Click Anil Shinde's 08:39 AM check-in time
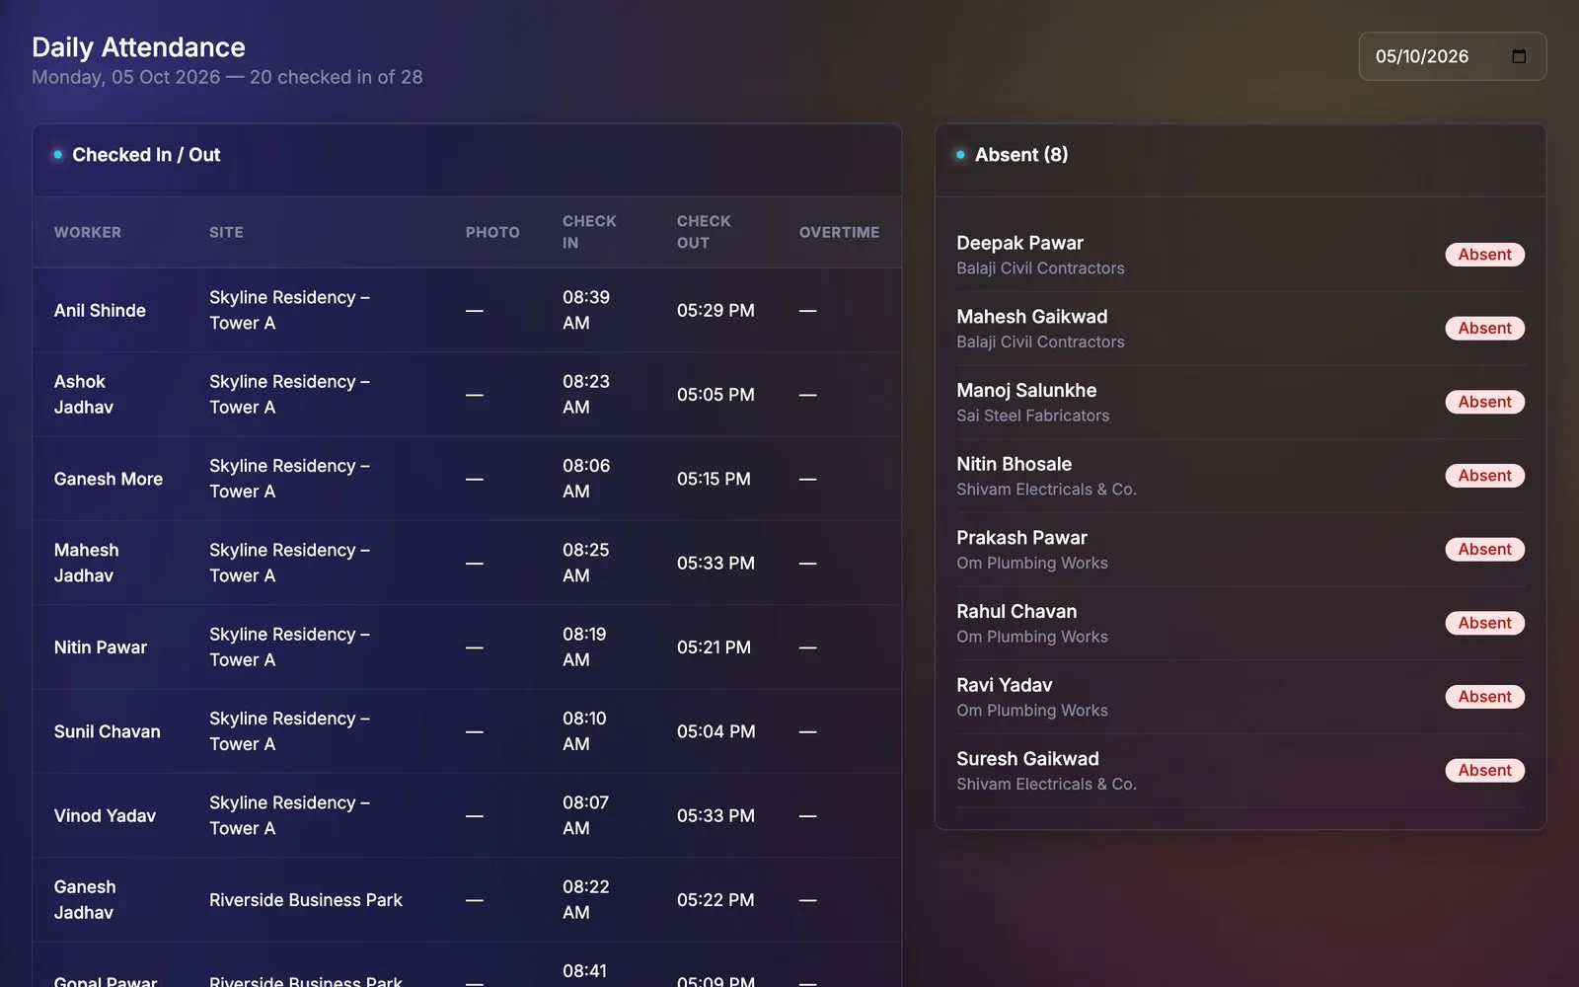Screen dimensions: 1579x987 [586, 310]
